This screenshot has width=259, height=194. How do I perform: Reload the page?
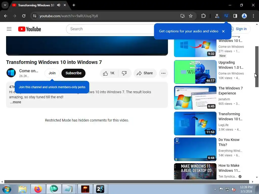24,16
